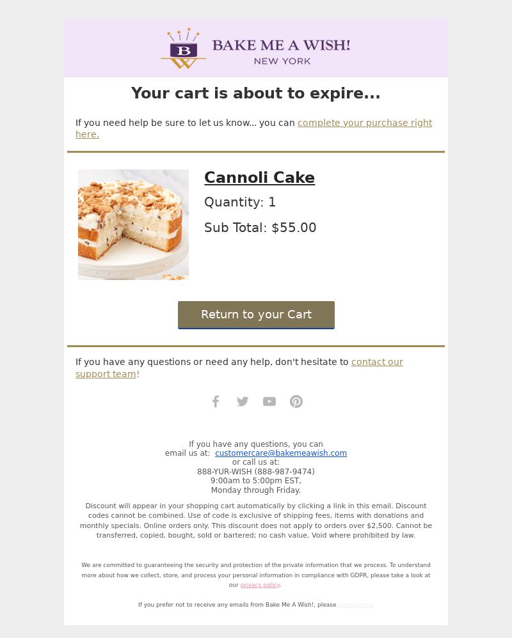The height and width of the screenshot is (638, 512).
Task: Follow the complete your purchase right here link
Action: click(x=253, y=128)
